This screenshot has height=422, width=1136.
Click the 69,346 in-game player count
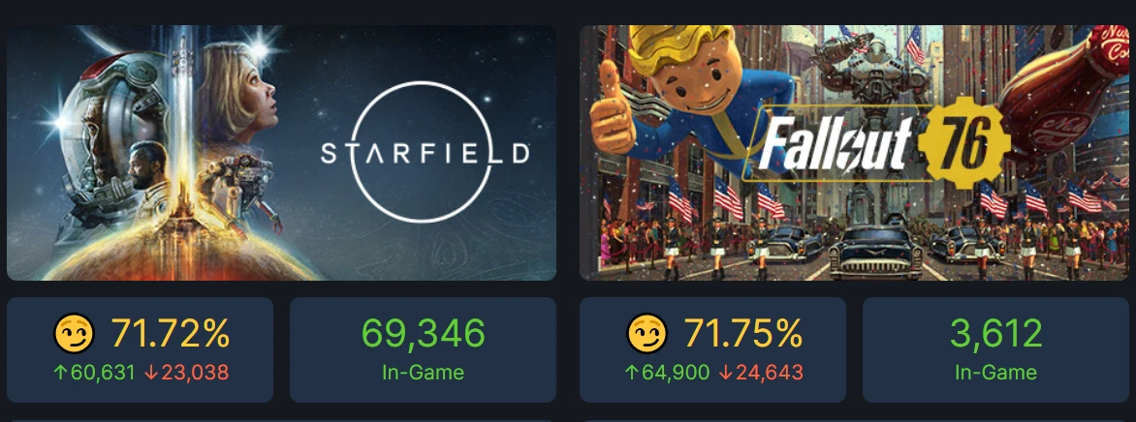point(423,333)
